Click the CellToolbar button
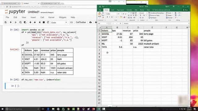The image size is (198, 111). (81, 23)
